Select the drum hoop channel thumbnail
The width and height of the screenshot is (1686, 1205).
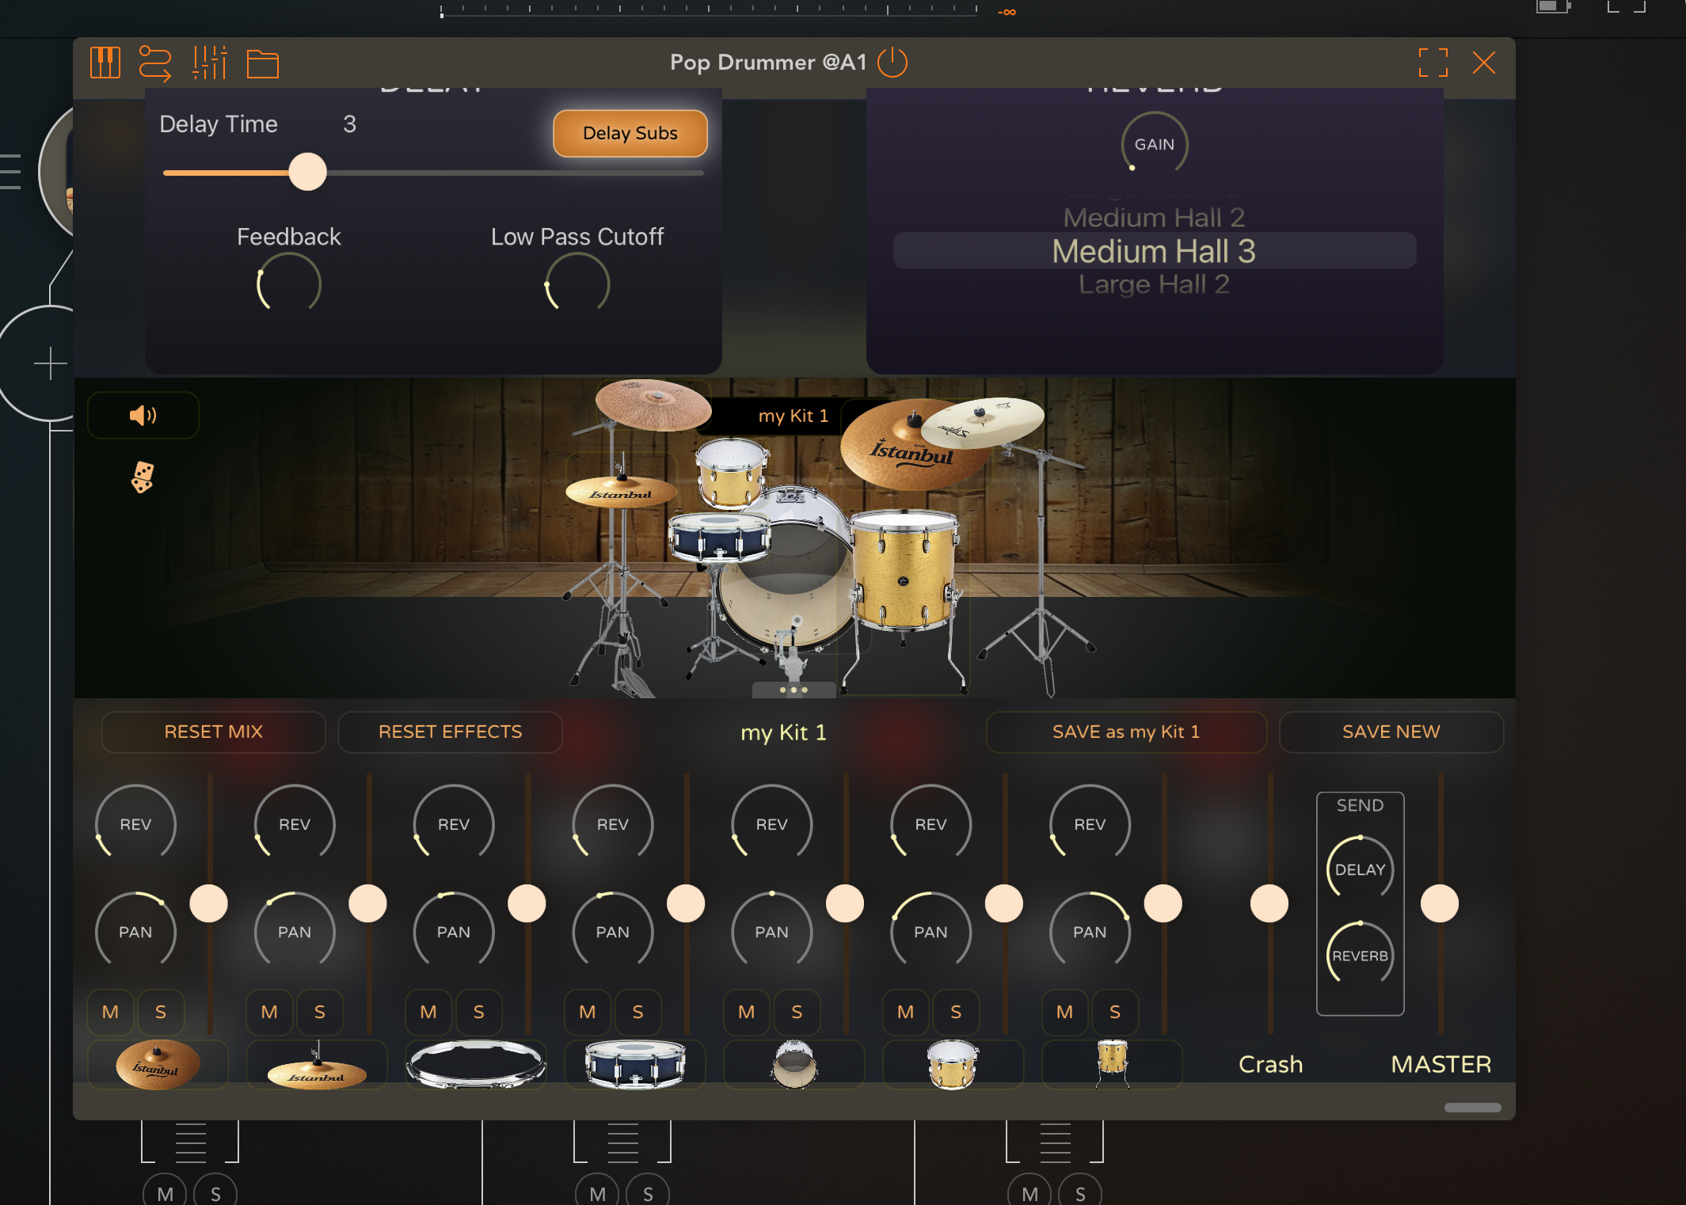pos(476,1064)
